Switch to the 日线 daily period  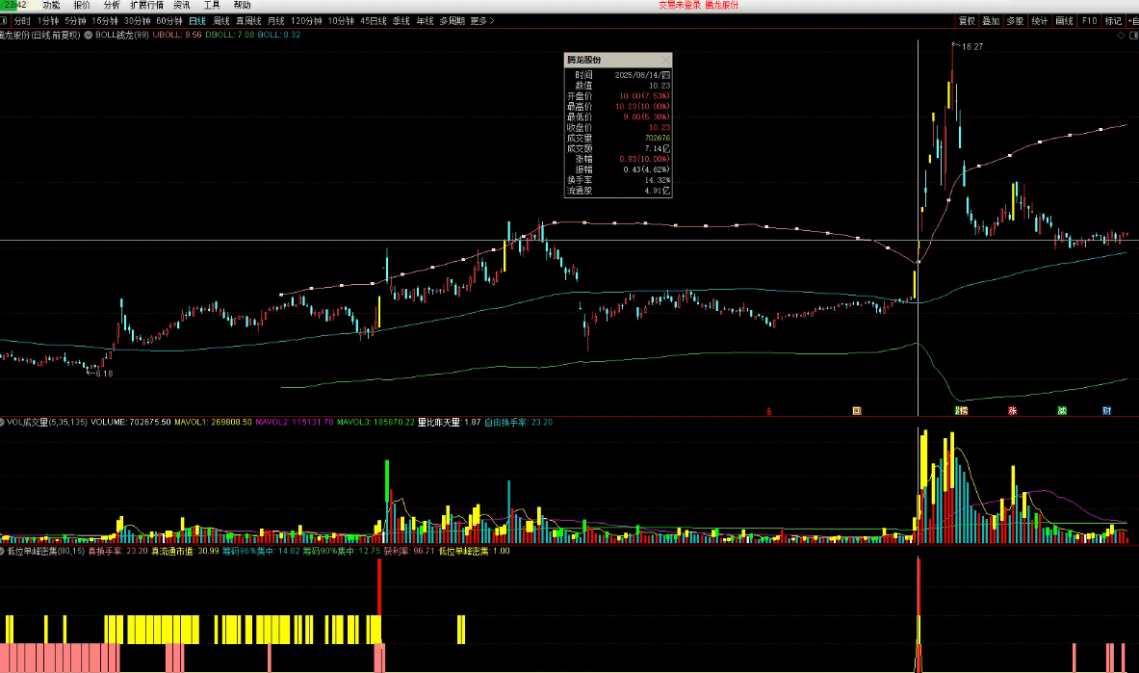click(x=196, y=20)
